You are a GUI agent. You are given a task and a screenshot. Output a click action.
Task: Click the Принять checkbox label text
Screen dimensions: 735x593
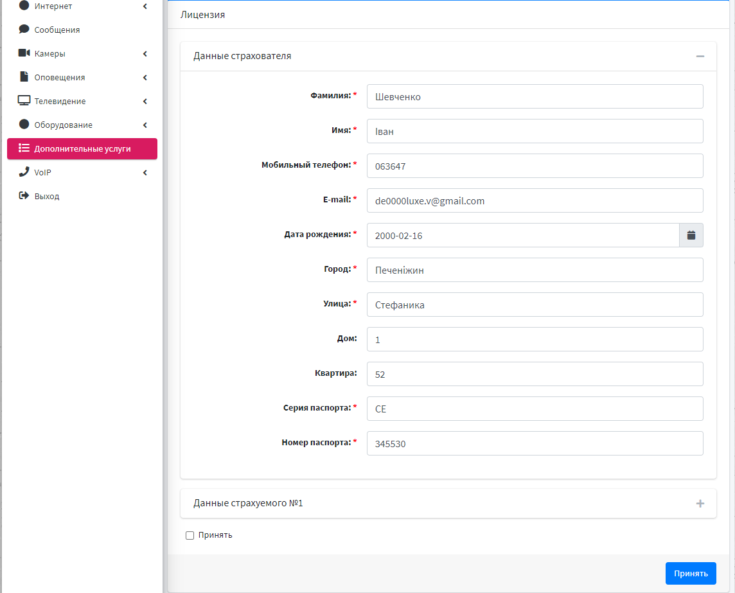pyautogui.click(x=215, y=535)
